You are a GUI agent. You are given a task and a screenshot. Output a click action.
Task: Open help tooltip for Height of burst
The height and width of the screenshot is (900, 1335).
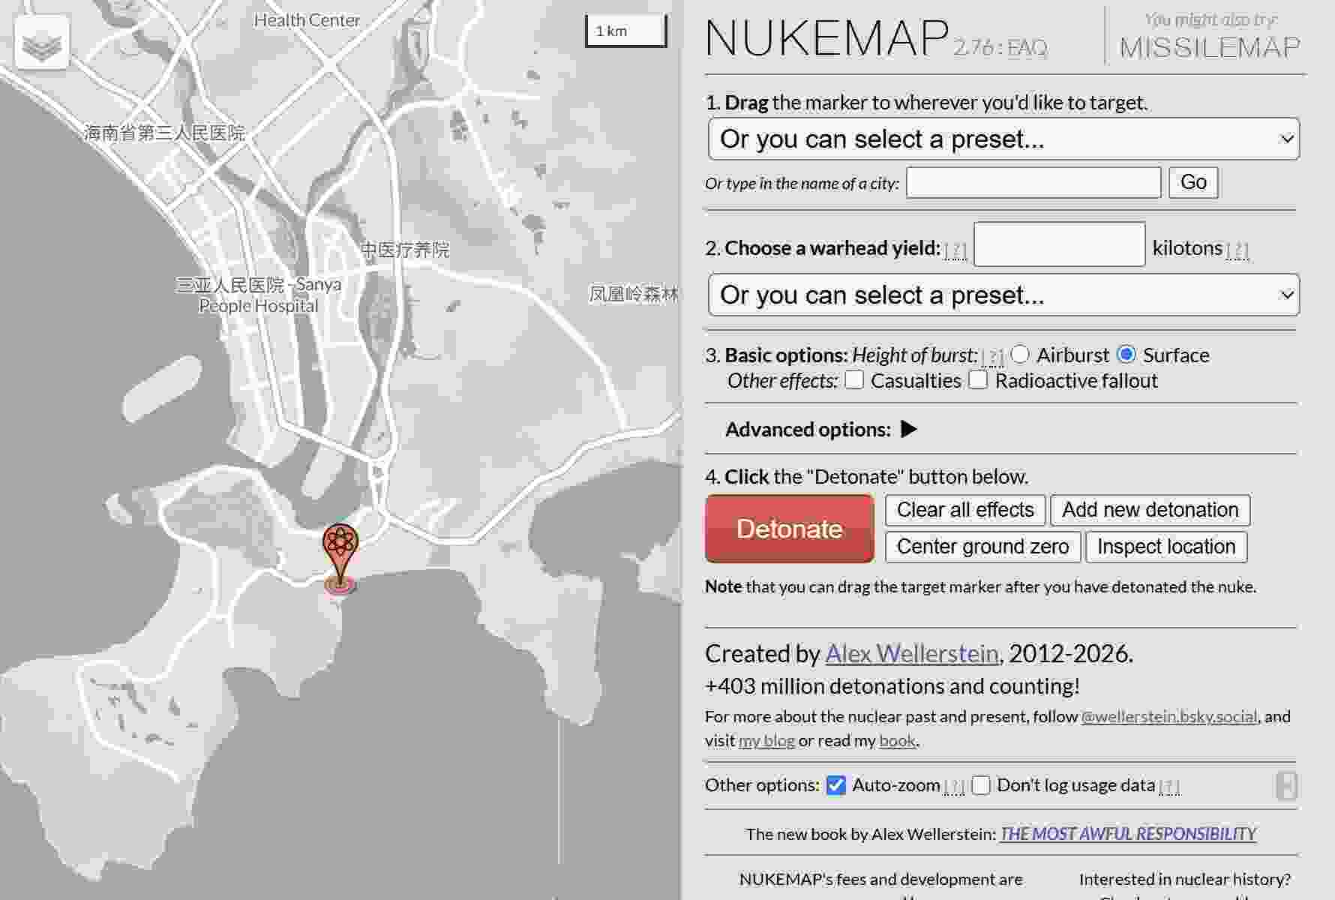[x=992, y=356]
